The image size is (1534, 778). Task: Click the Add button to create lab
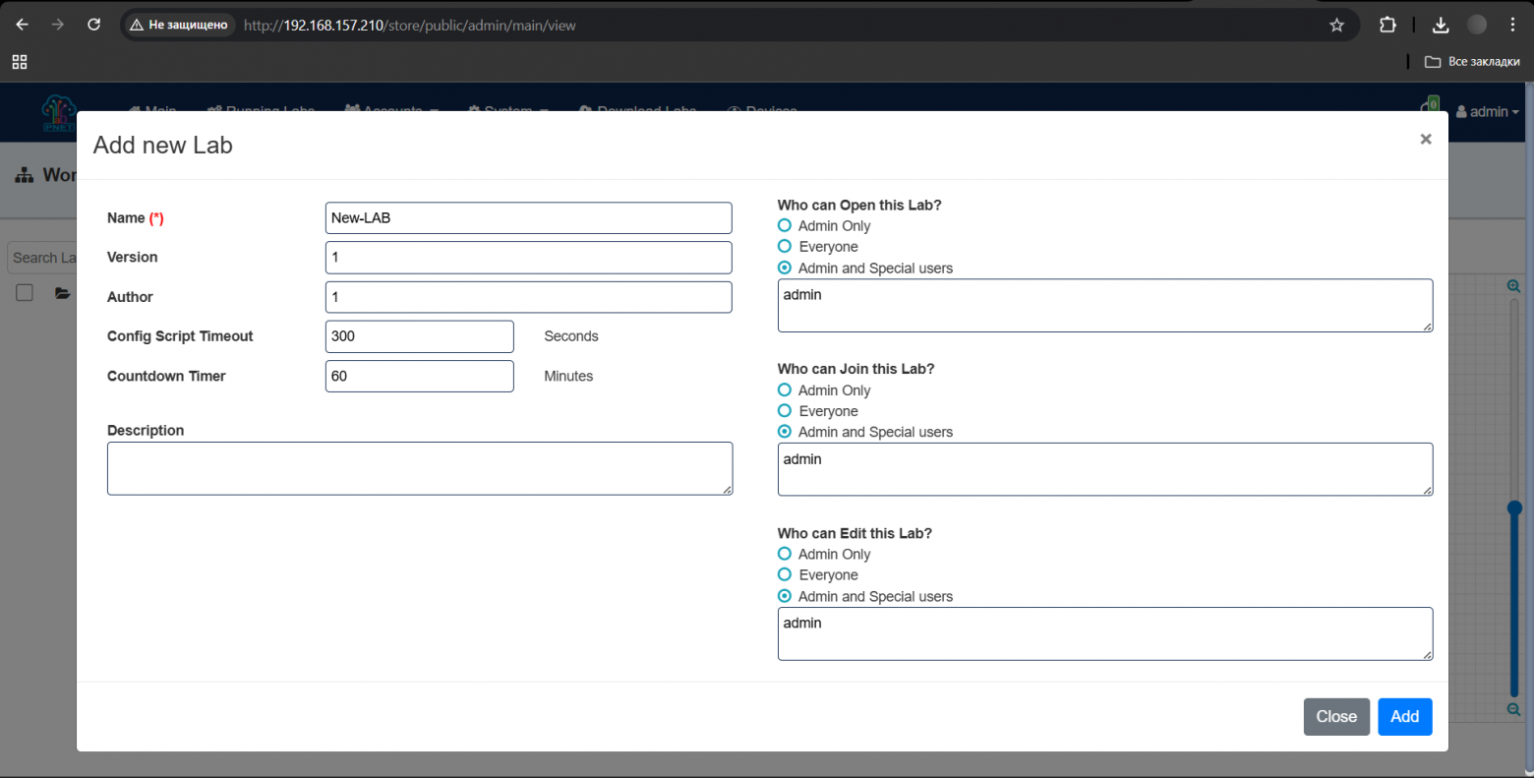[1405, 717]
